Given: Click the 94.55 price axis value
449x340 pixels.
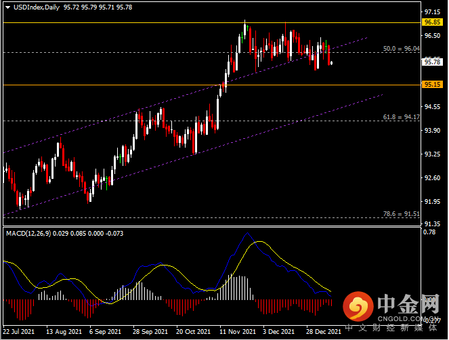Looking at the screenshot, I should [432, 107].
